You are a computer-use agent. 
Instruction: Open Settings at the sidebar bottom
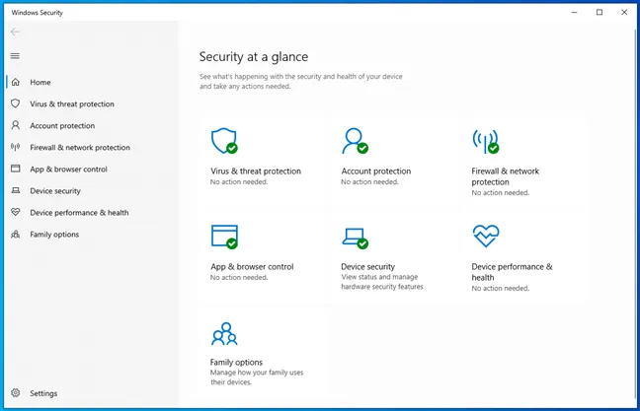pyautogui.click(x=43, y=393)
